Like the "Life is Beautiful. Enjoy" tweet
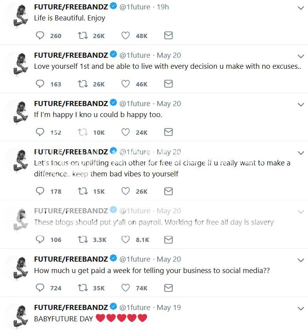Image resolution: width=308 pixels, height=330 pixels. [126, 36]
